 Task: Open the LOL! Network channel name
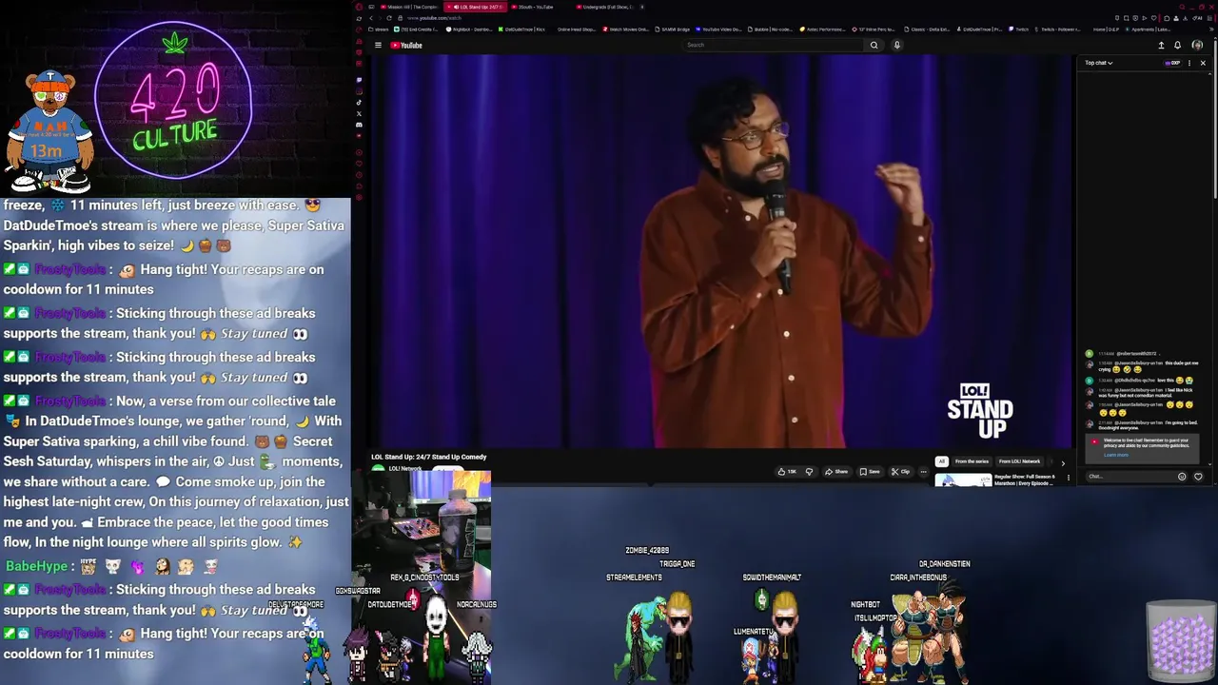coord(405,468)
